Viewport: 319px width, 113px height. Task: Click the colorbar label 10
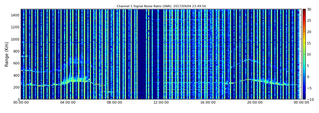309,54
